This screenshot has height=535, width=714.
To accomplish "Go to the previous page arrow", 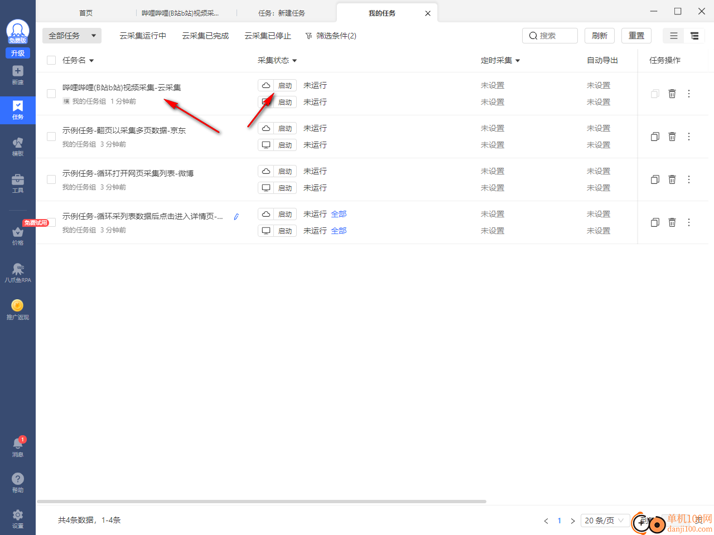I will click(x=546, y=521).
